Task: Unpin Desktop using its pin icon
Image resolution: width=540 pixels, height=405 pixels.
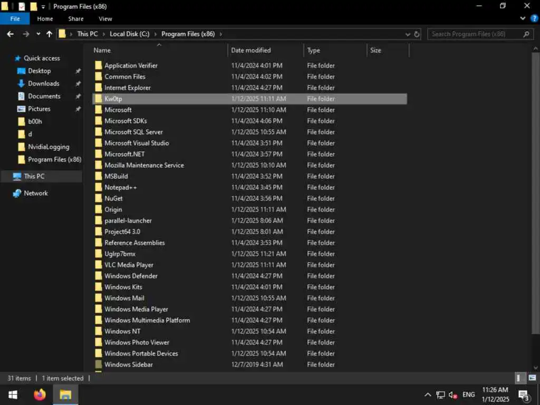Action: click(x=78, y=71)
